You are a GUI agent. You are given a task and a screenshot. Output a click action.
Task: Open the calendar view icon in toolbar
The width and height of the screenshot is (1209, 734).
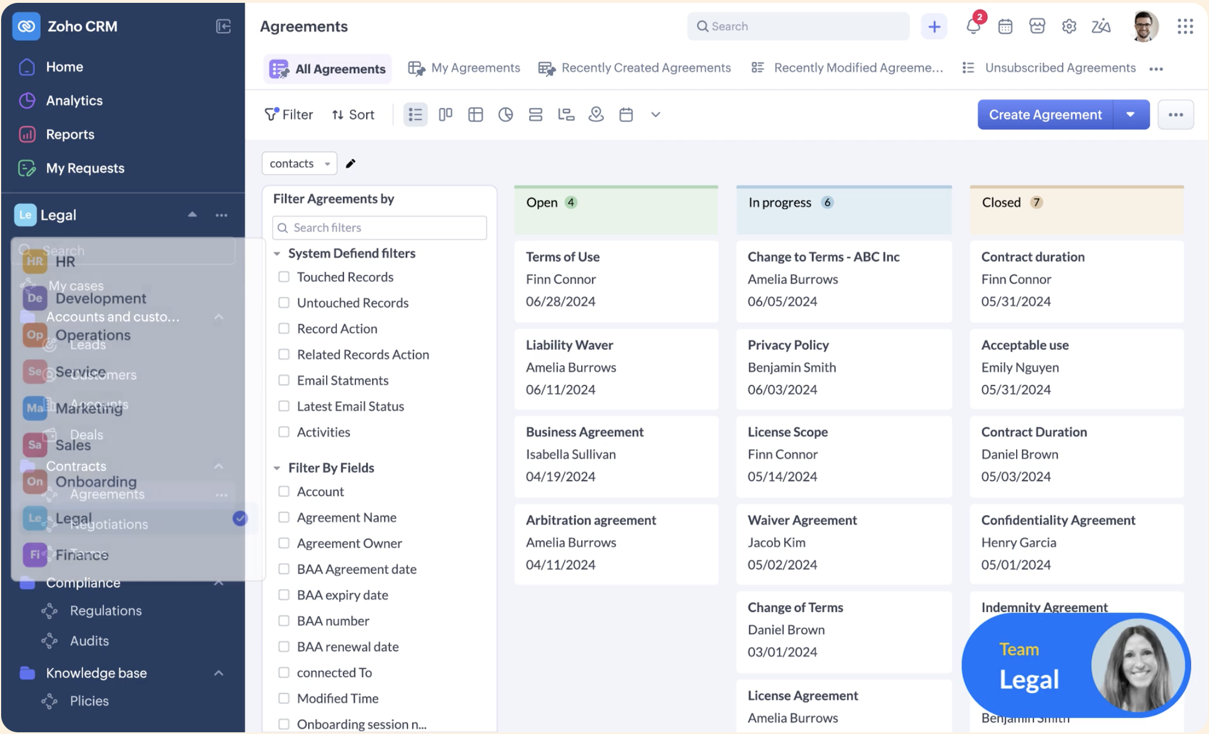click(625, 115)
